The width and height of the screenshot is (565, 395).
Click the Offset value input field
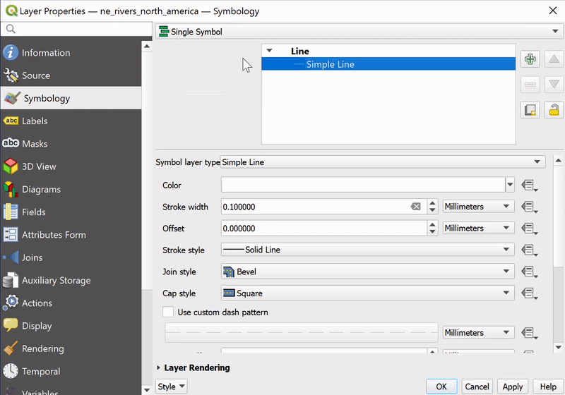(x=323, y=229)
